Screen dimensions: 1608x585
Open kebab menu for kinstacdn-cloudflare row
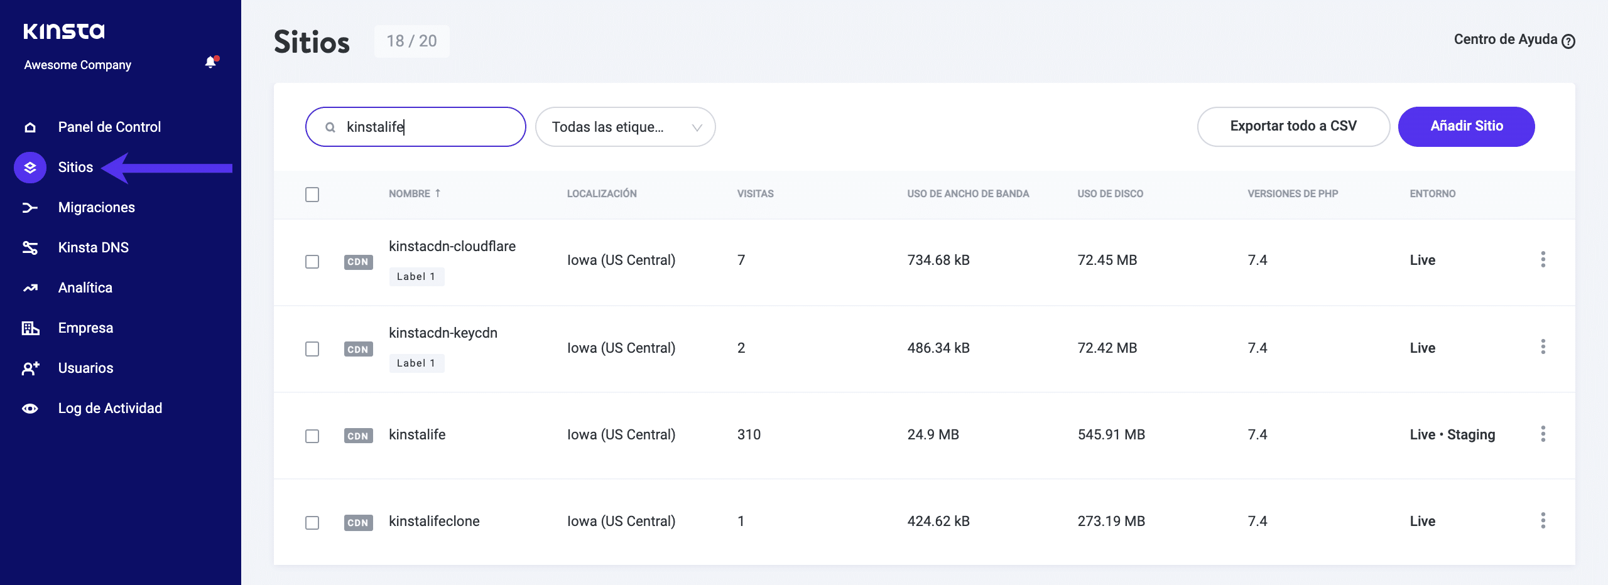point(1543,259)
